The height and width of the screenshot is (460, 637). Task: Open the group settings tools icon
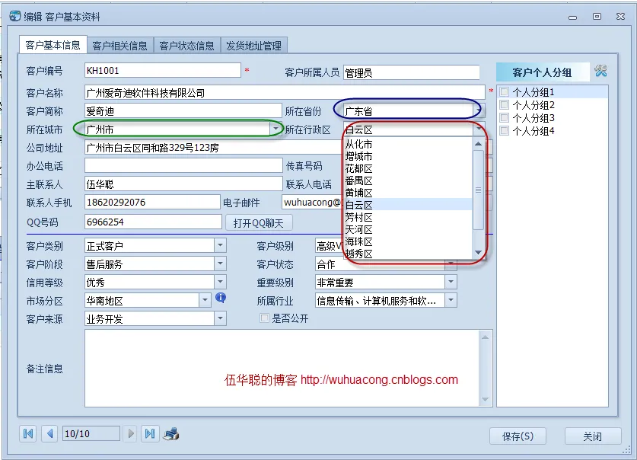(x=600, y=71)
